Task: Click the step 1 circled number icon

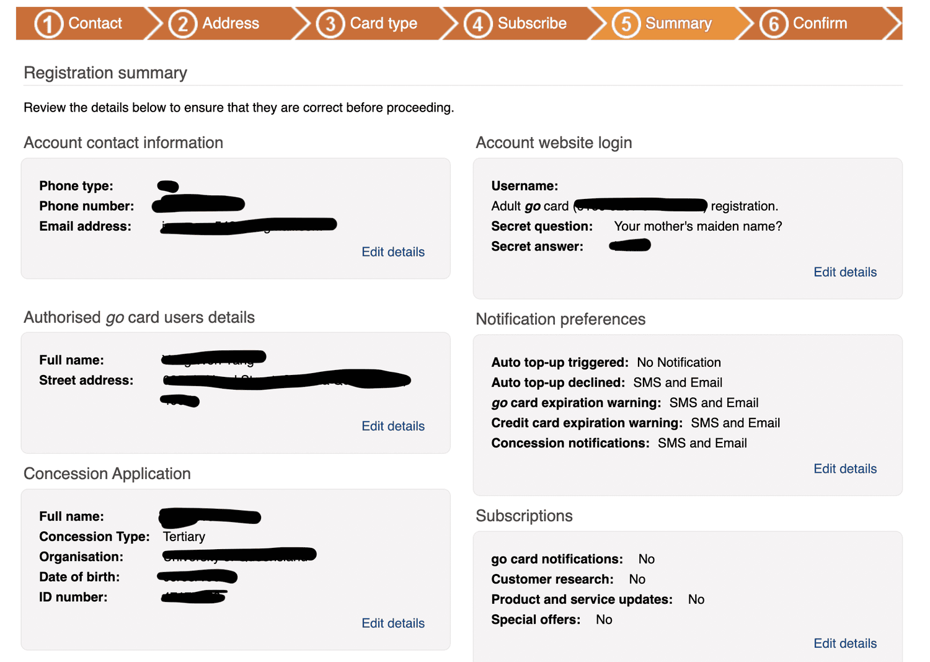Action: coord(48,24)
